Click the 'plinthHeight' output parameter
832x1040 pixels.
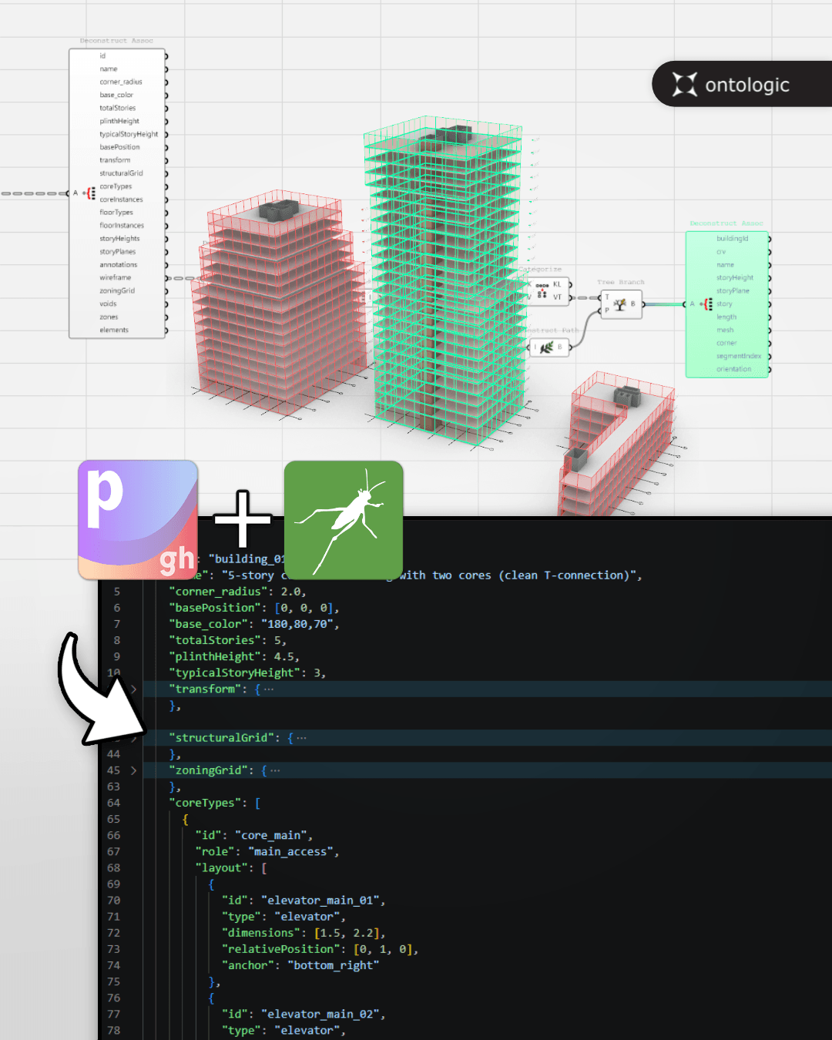119,121
